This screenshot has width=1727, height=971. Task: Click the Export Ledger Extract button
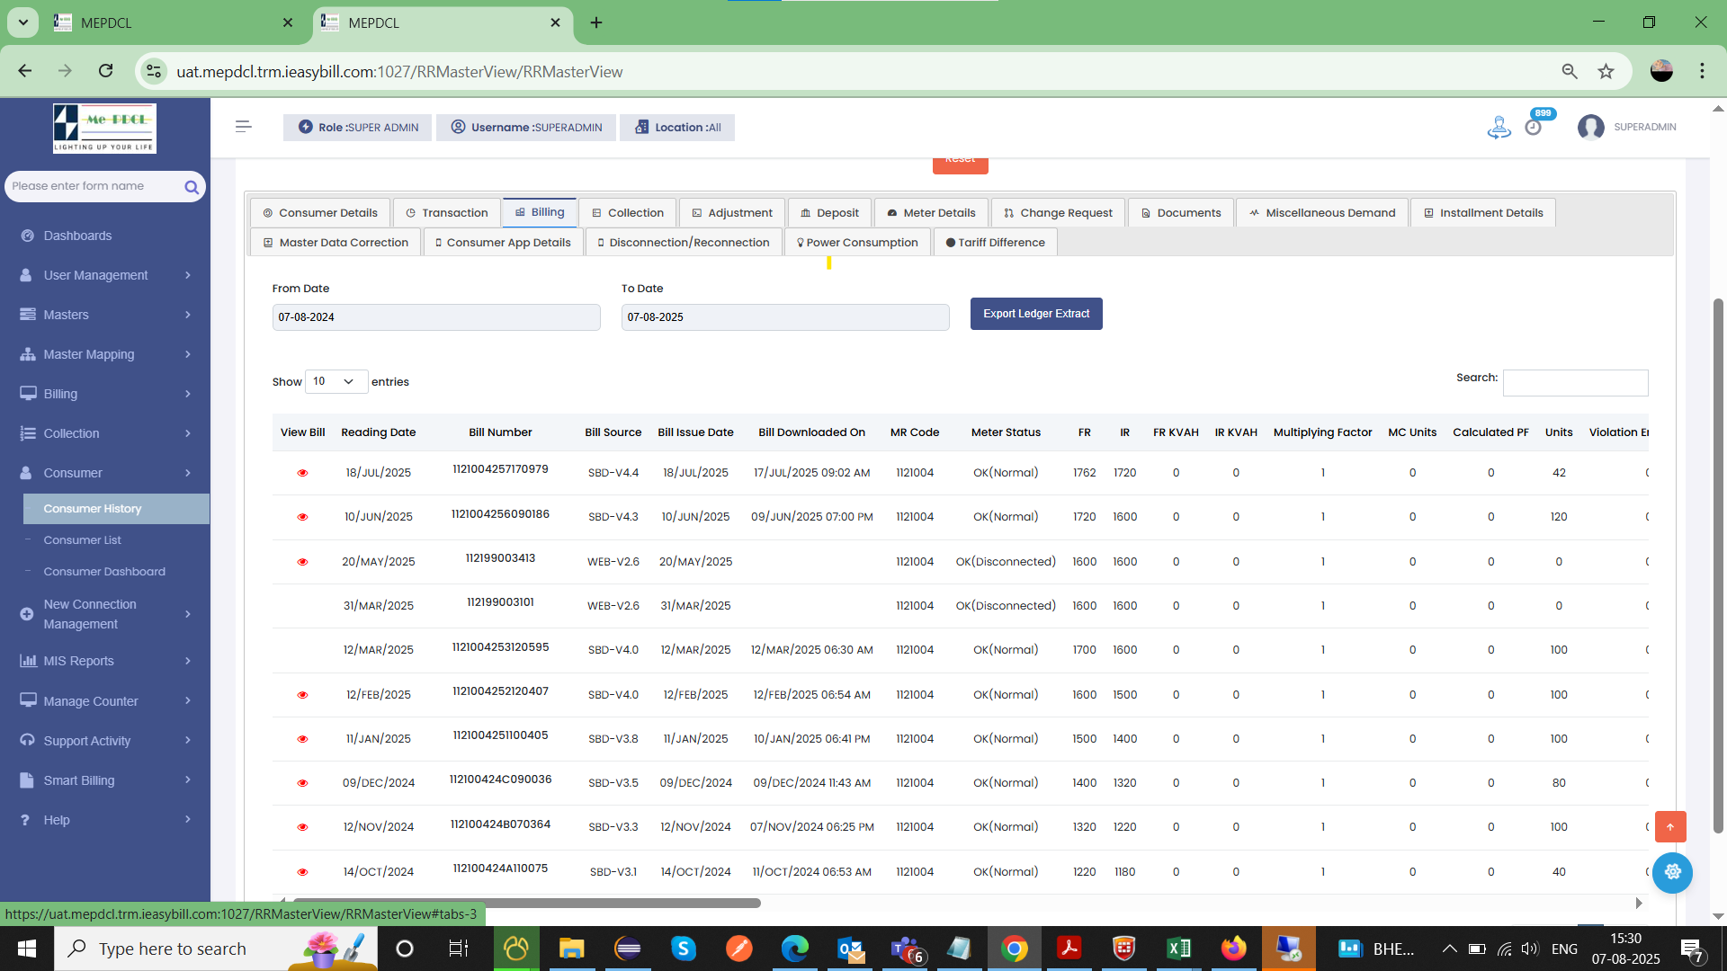point(1035,314)
